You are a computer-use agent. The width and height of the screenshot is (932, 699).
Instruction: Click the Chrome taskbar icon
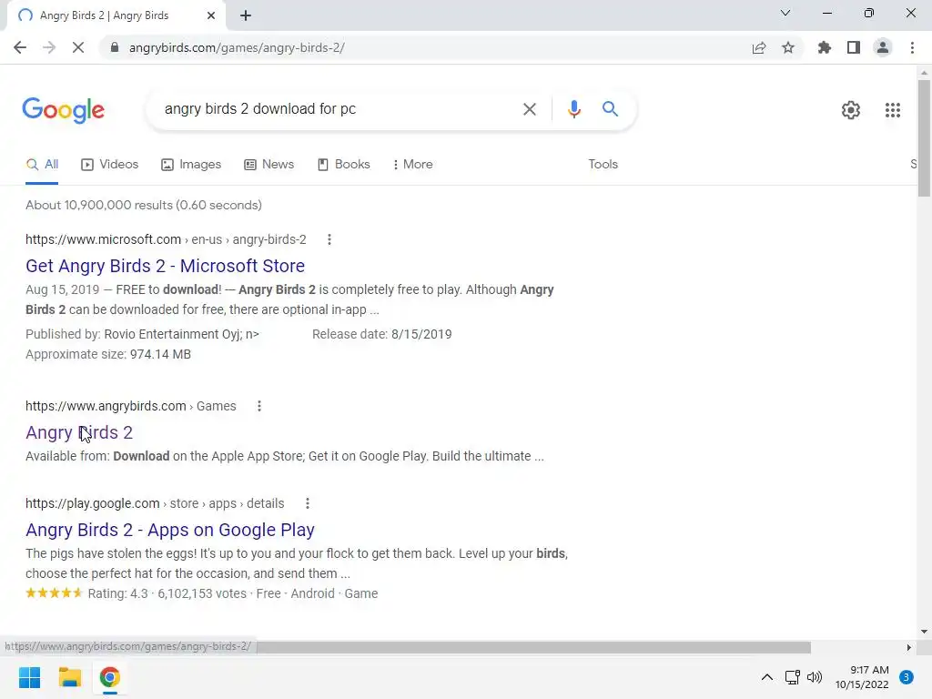pos(109,677)
